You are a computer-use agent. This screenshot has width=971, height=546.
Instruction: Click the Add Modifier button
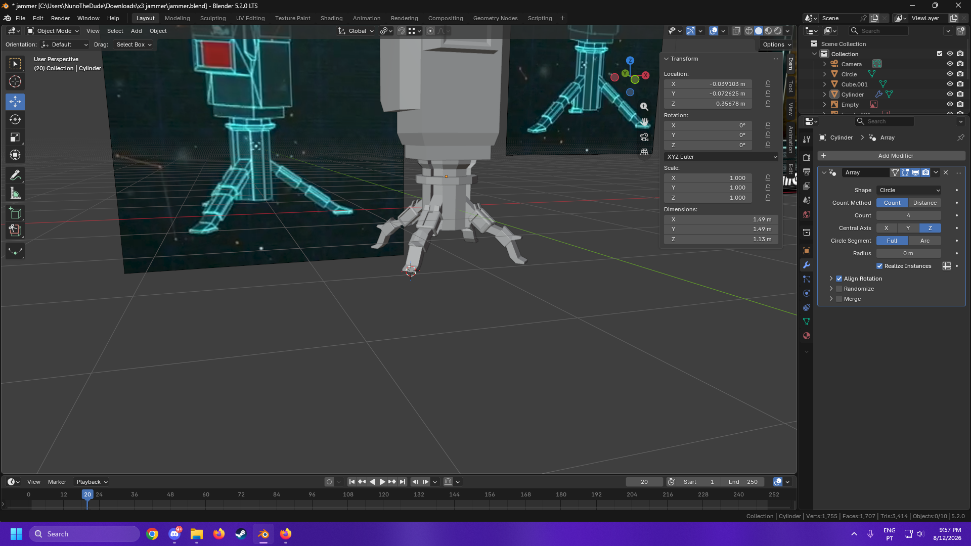[892, 156]
